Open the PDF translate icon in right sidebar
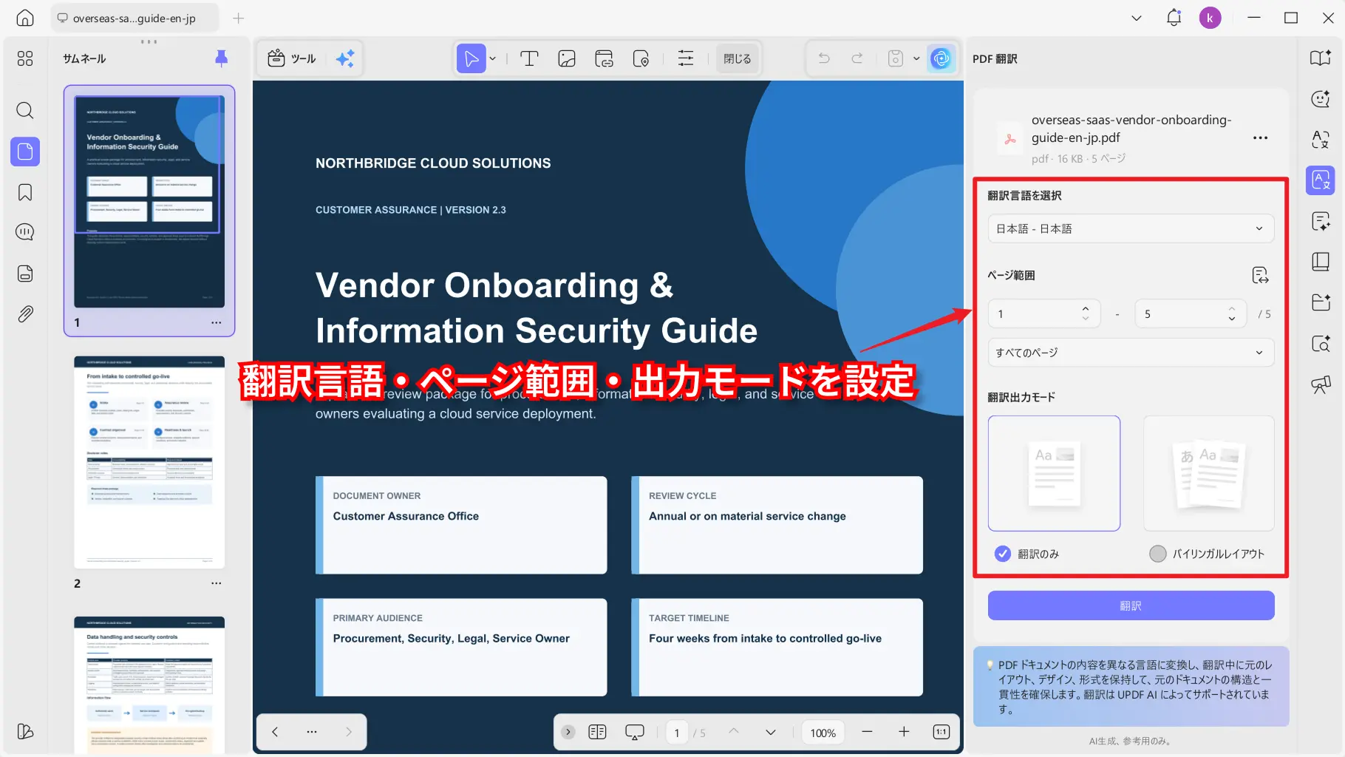Screen dimensions: 1345x757 click(x=1320, y=180)
